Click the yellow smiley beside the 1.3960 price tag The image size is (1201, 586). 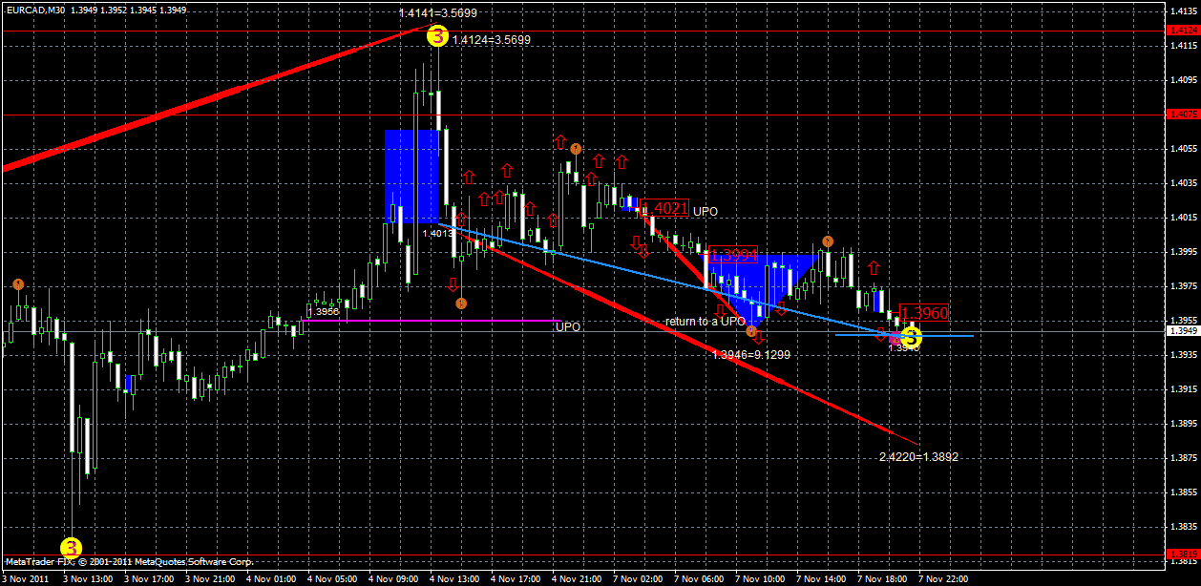(912, 338)
